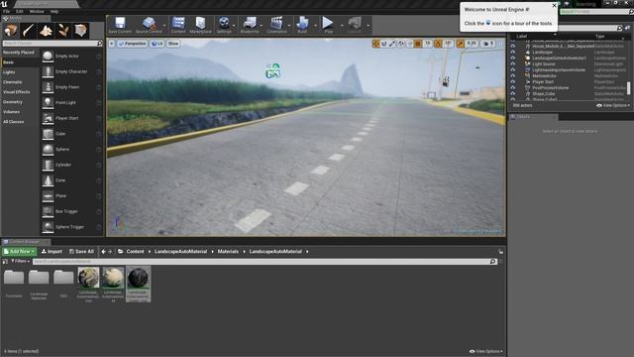The image size is (634, 357).
Task: Open the viewport options dropdown arrow
Action: (x=112, y=44)
